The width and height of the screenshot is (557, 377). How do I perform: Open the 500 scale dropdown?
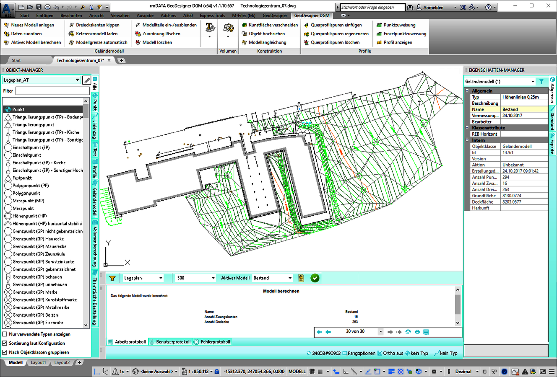pyautogui.click(x=213, y=278)
